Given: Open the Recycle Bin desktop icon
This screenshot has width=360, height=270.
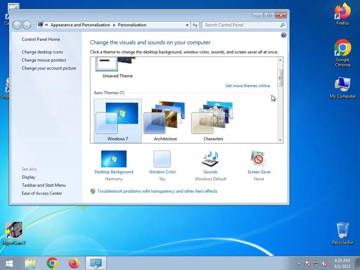Looking at the screenshot, I should (x=342, y=233).
